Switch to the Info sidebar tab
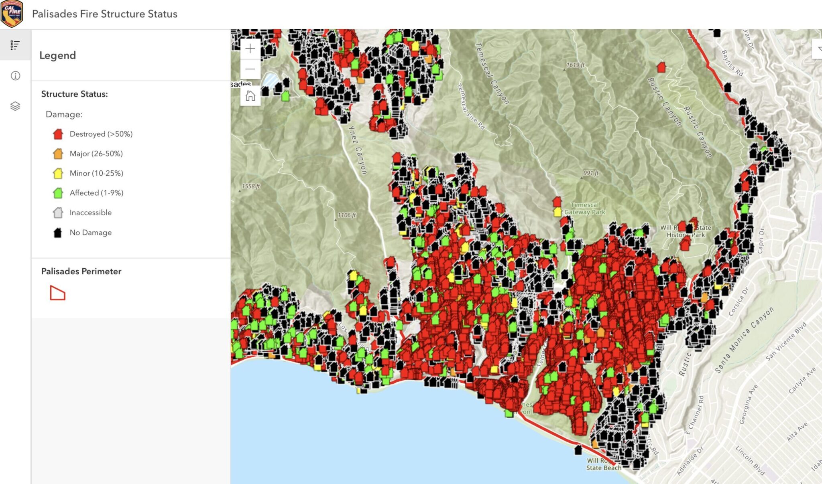This screenshot has height=484, width=822. click(x=15, y=75)
